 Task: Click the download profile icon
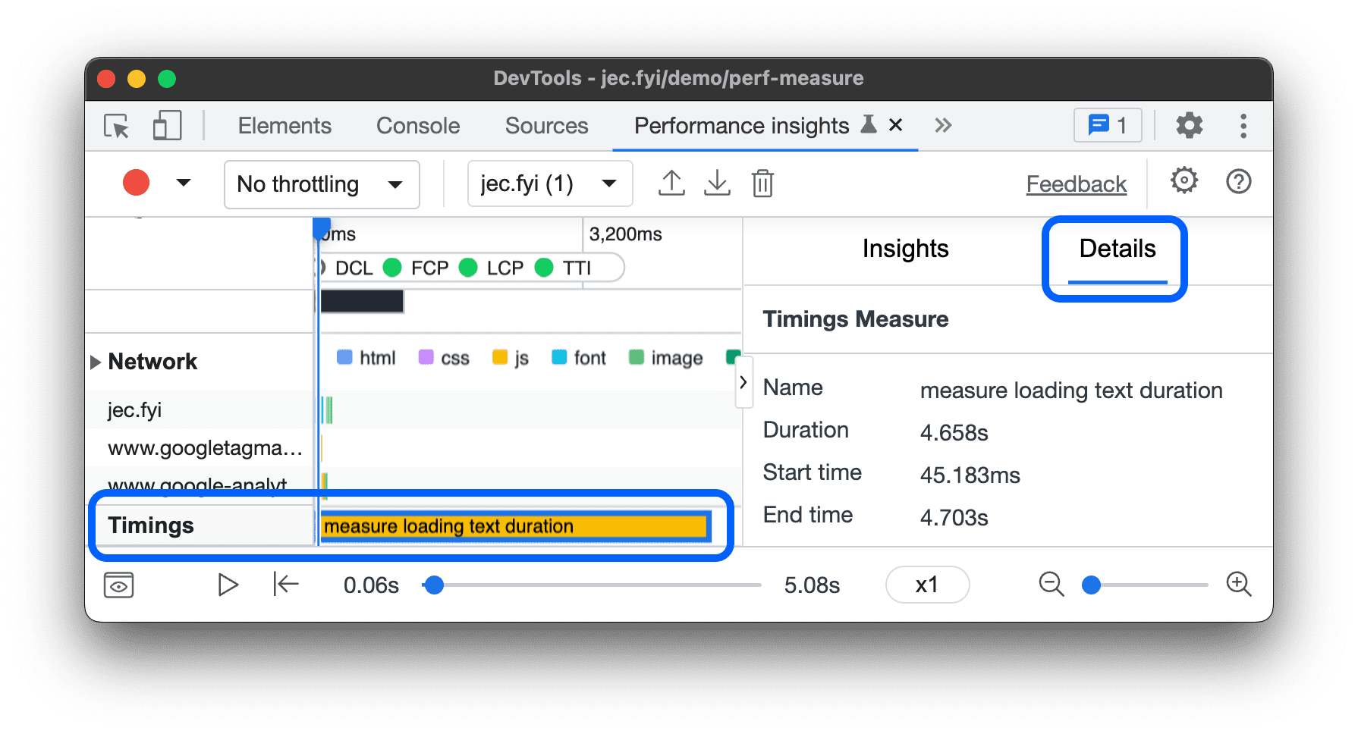click(x=717, y=183)
